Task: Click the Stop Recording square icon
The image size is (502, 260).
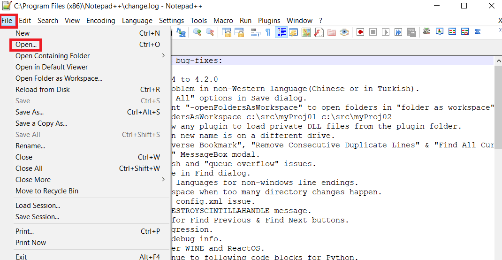Action: [373, 32]
